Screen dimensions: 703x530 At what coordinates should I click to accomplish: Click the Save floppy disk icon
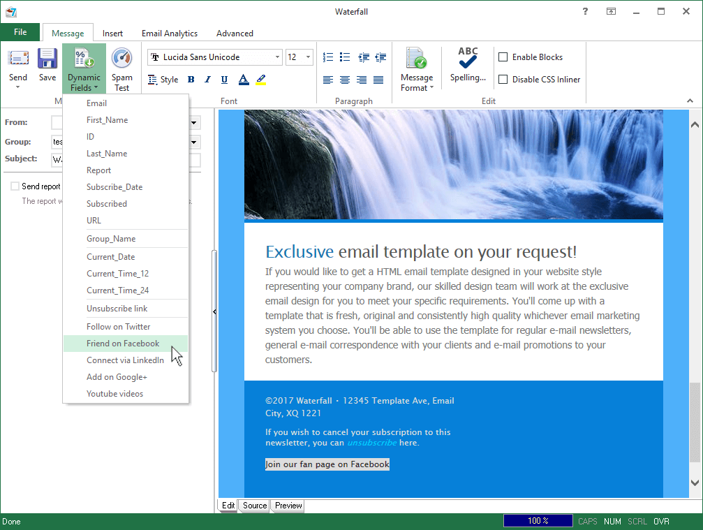47,59
